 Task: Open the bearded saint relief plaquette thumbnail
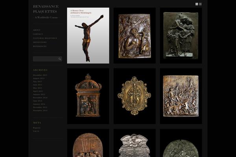[x=135, y=36]
